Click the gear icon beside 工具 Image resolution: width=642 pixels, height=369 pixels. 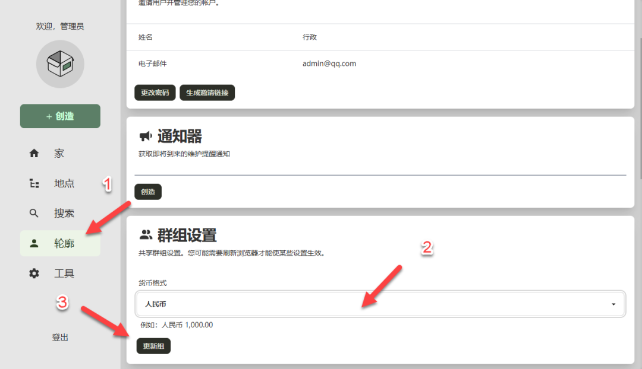[x=34, y=273]
